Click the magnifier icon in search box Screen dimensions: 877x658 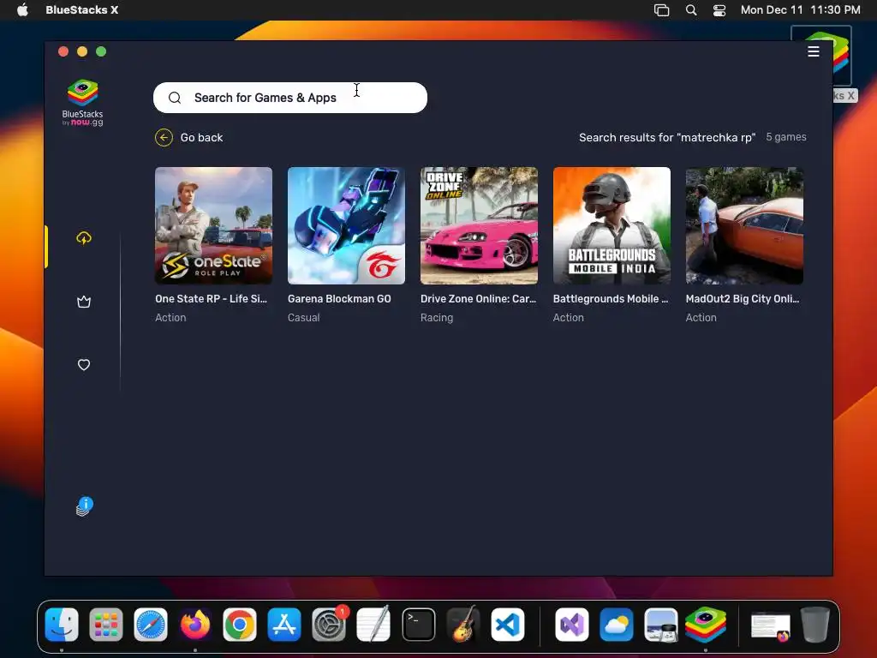[175, 98]
